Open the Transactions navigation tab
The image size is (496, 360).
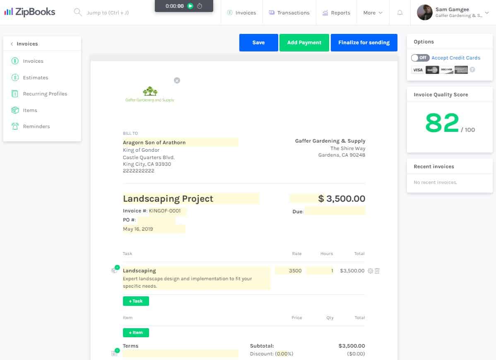click(289, 13)
